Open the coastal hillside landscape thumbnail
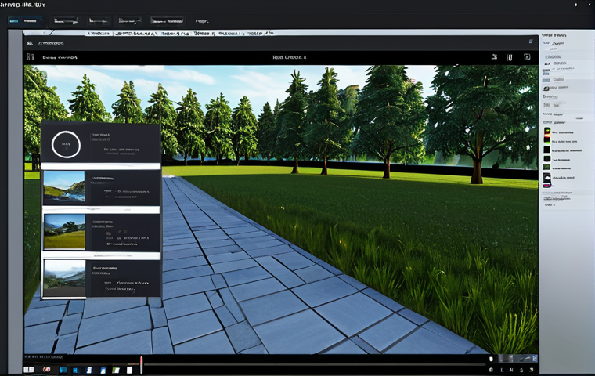Viewport: 595px width, 376px height. (64, 187)
